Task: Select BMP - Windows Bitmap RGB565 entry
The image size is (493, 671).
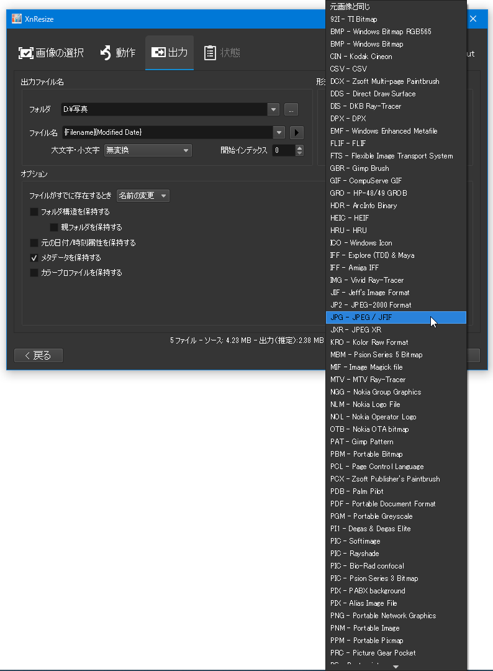Action: click(x=396, y=31)
